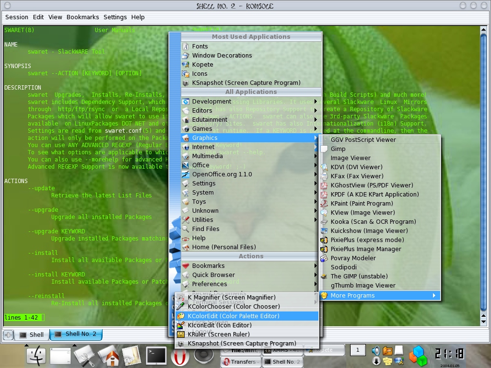Image resolution: width=491 pixels, height=368 pixels.
Task: Open Home (Personal Files) icon
Action: (186, 247)
